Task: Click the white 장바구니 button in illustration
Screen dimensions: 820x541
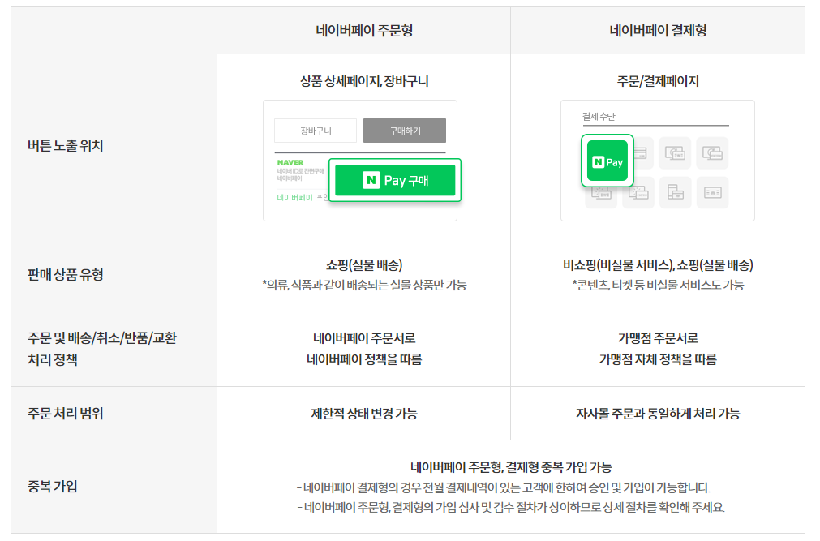Action: click(x=316, y=131)
